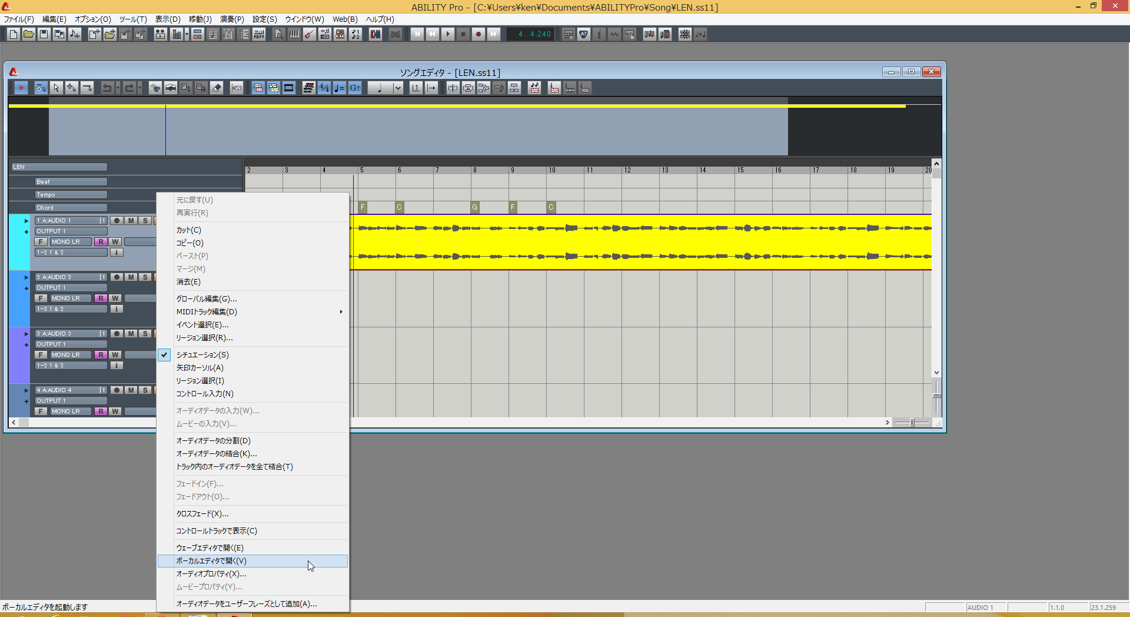Viewport: 1130px width, 617px height.
Task: Open the Undo history dropdown arrow
Action: (x=117, y=88)
